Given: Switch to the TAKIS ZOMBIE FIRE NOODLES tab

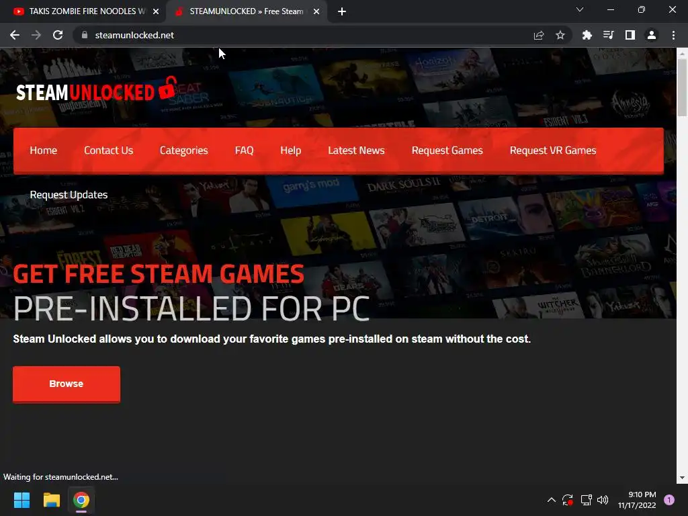Looking at the screenshot, I should pyautogui.click(x=87, y=11).
